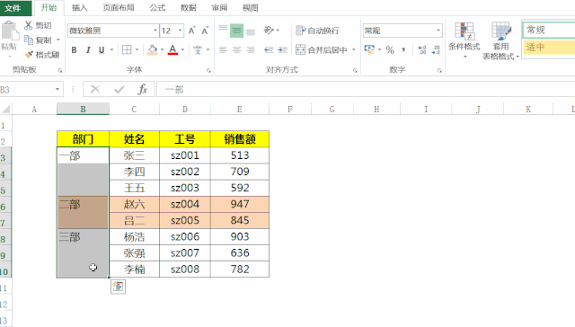The image size is (575, 327).
Task: Decrease decimal places
Action: pyautogui.click(x=436, y=49)
